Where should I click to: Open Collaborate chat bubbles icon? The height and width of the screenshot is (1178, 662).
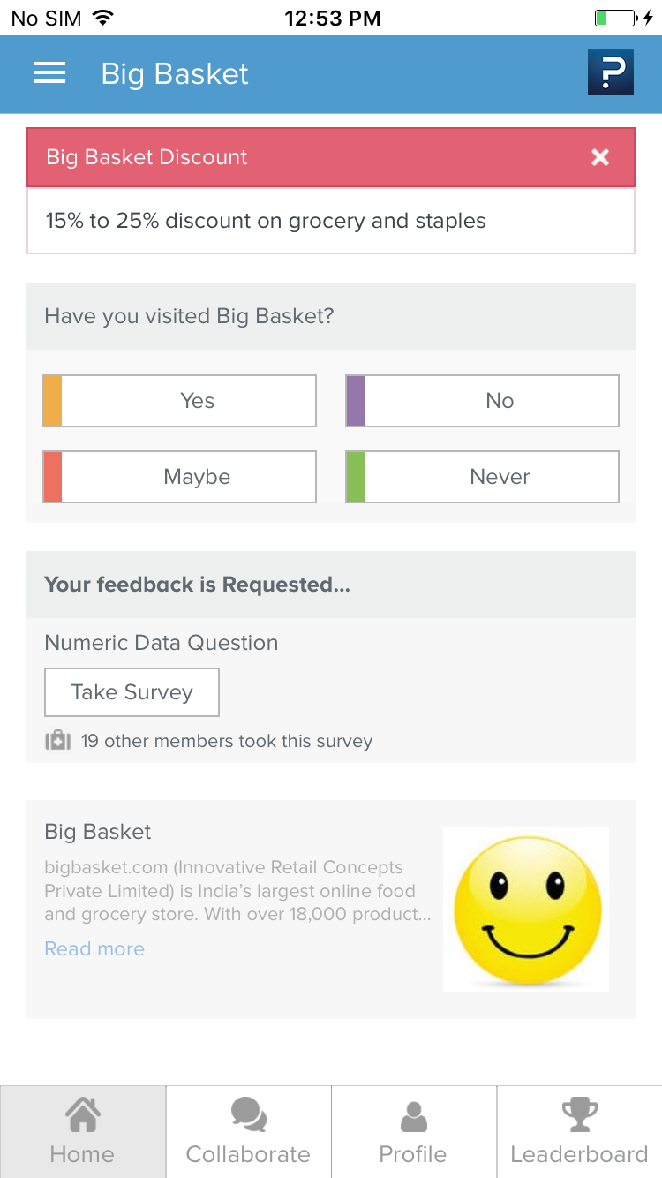pos(248,1114)
